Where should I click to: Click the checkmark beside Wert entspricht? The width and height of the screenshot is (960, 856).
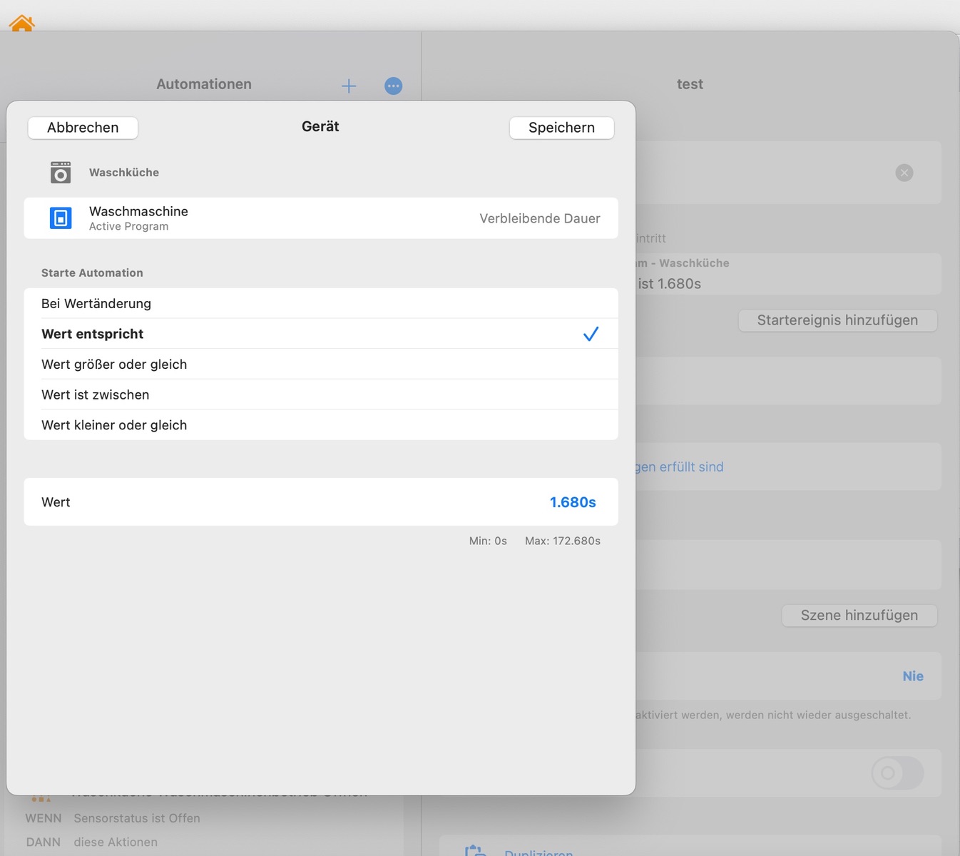[x=591, y=334]
